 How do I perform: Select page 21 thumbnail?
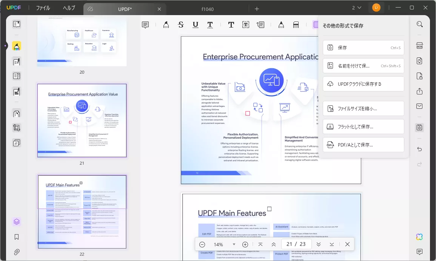[82, 120]
